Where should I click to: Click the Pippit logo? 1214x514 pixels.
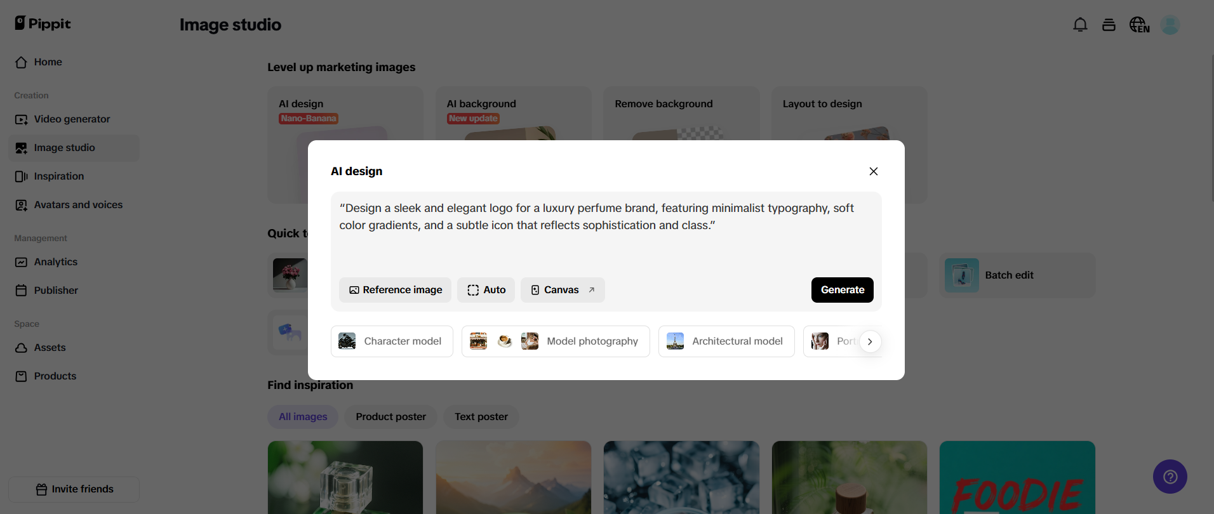[x=43, y=23]
